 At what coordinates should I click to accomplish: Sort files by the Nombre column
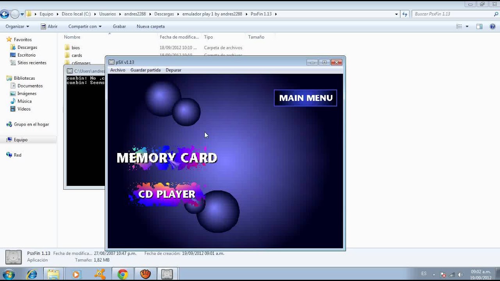[72, 37]
